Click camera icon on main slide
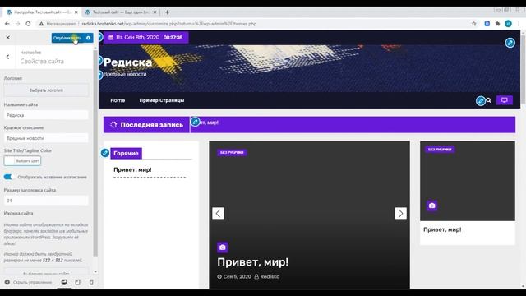 click(x=223, y=247)
